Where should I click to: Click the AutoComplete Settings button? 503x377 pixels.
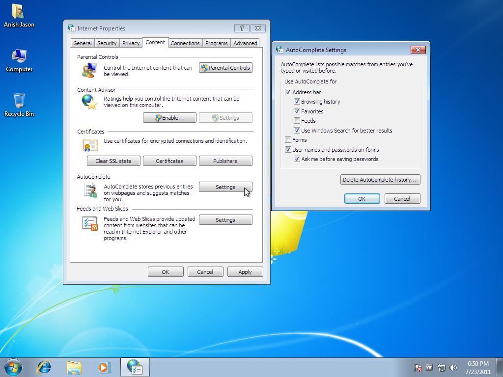[x=225, y=187]
